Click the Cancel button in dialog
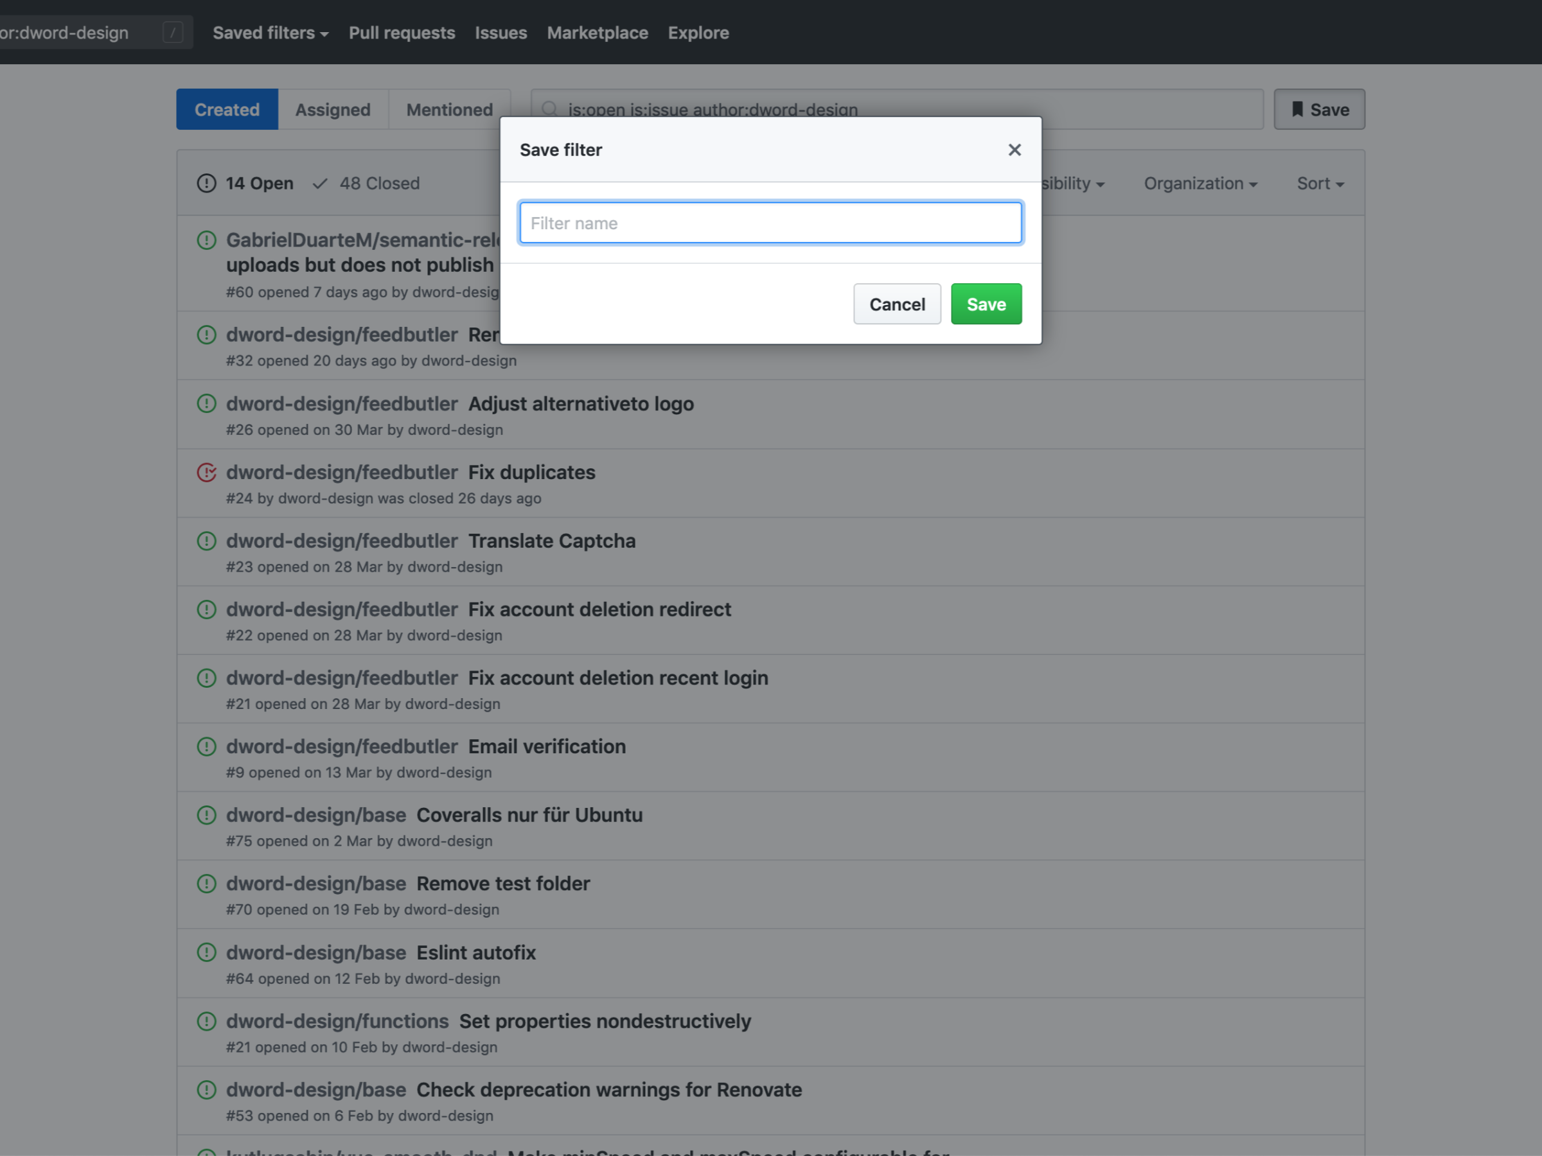1542x1156 pixels. tap(898, 304)
